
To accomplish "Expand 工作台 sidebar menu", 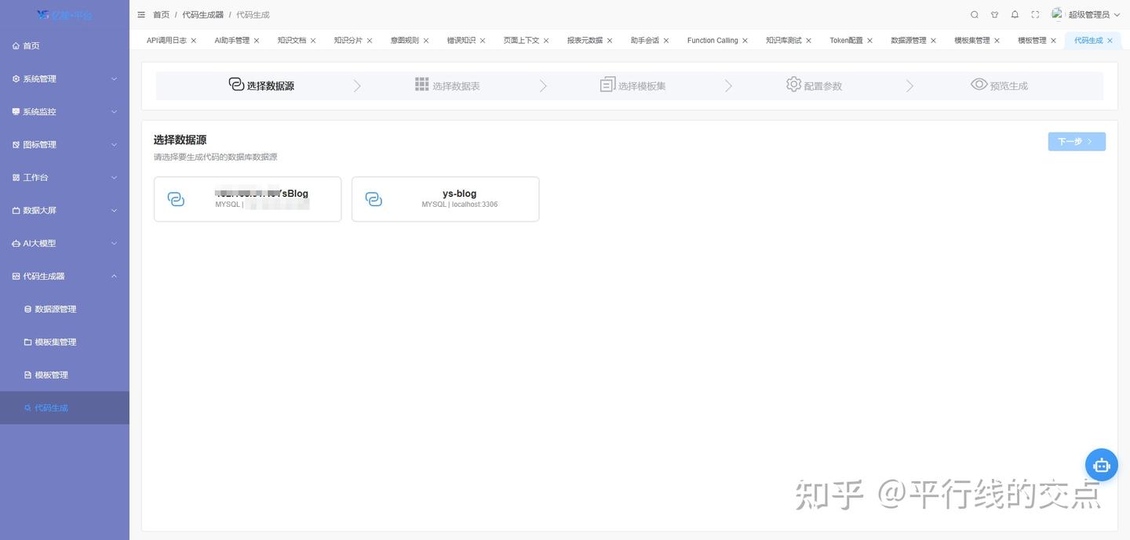I will [x=64, y=177].
